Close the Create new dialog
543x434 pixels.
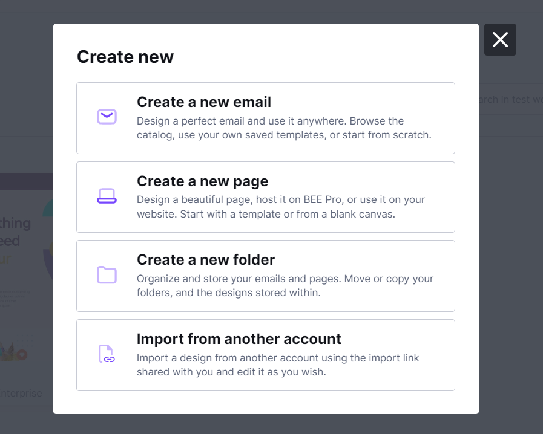tap(500, 39)
